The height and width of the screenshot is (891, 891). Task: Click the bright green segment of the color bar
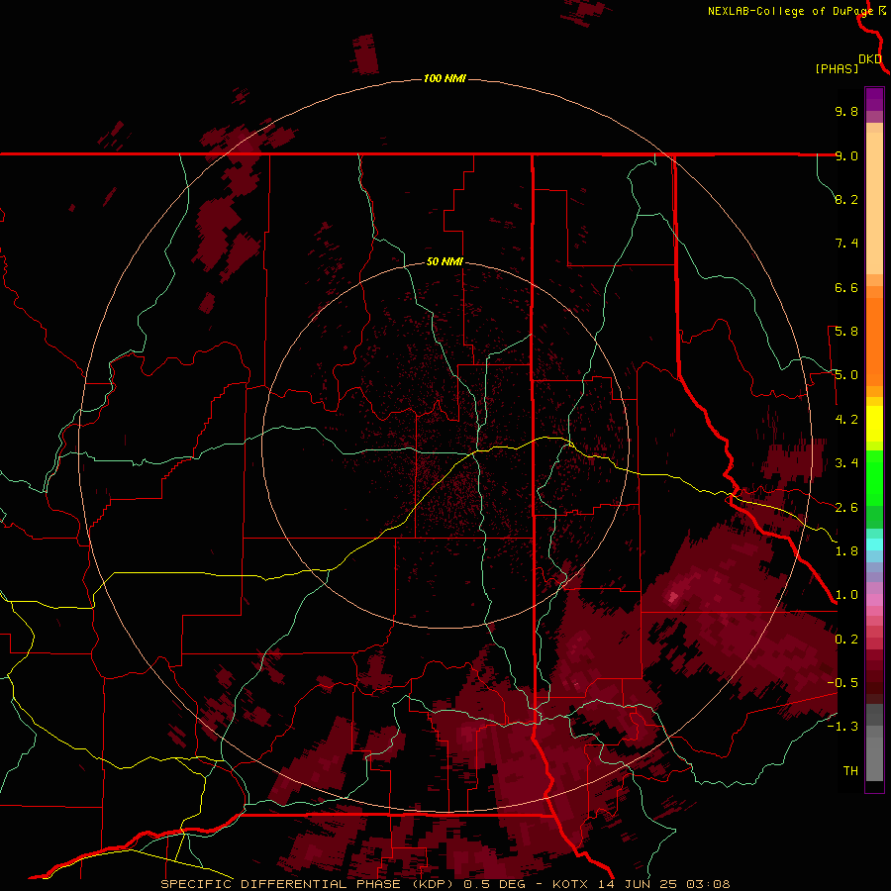pos(874,477)
